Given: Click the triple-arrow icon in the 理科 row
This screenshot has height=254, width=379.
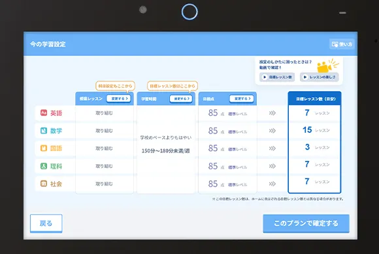Looking at the screenshot, I should tap(272, 166).
